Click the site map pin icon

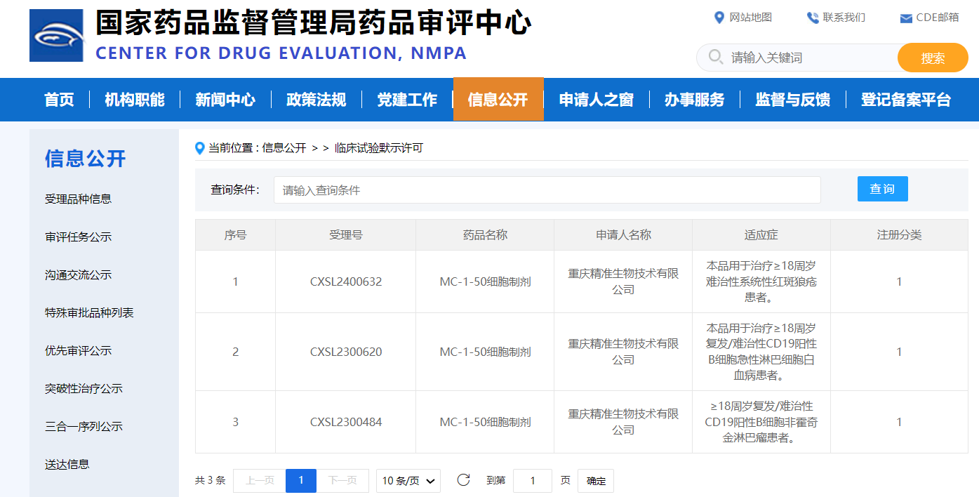tap(719, 18)
